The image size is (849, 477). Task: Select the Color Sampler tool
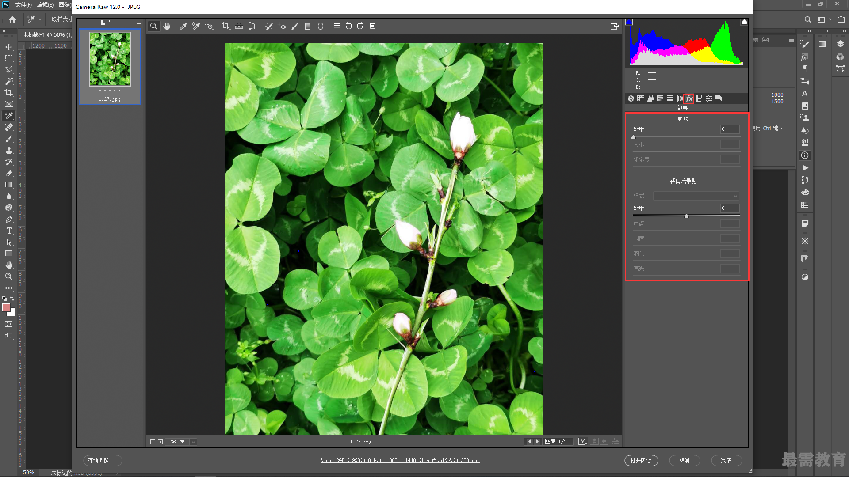pos(195,26)
